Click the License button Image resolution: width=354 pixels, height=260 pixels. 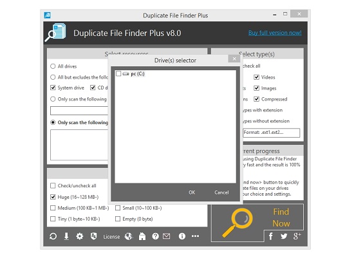point(111,237)
